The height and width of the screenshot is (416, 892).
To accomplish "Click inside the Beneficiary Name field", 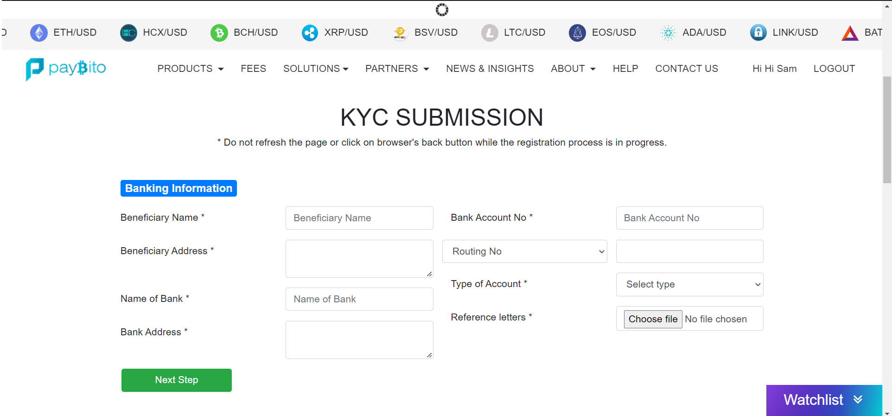I will (x=359, y=218).
